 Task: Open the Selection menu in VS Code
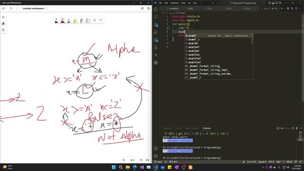[174, 3]
